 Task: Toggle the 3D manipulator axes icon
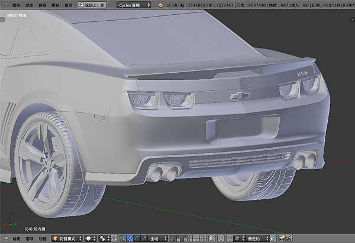[123, 238]
